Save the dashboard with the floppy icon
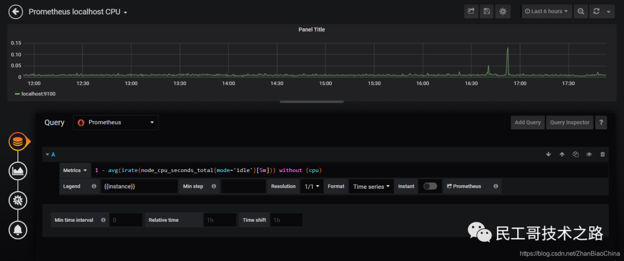The image size is (624, 261). click(486, 11)
